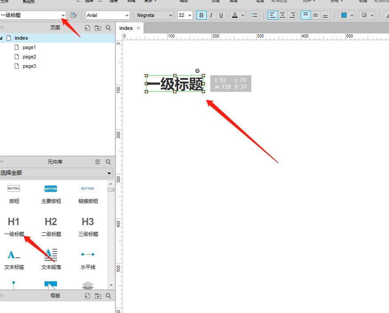
Task: Align text right
Action: pos(292,16)
